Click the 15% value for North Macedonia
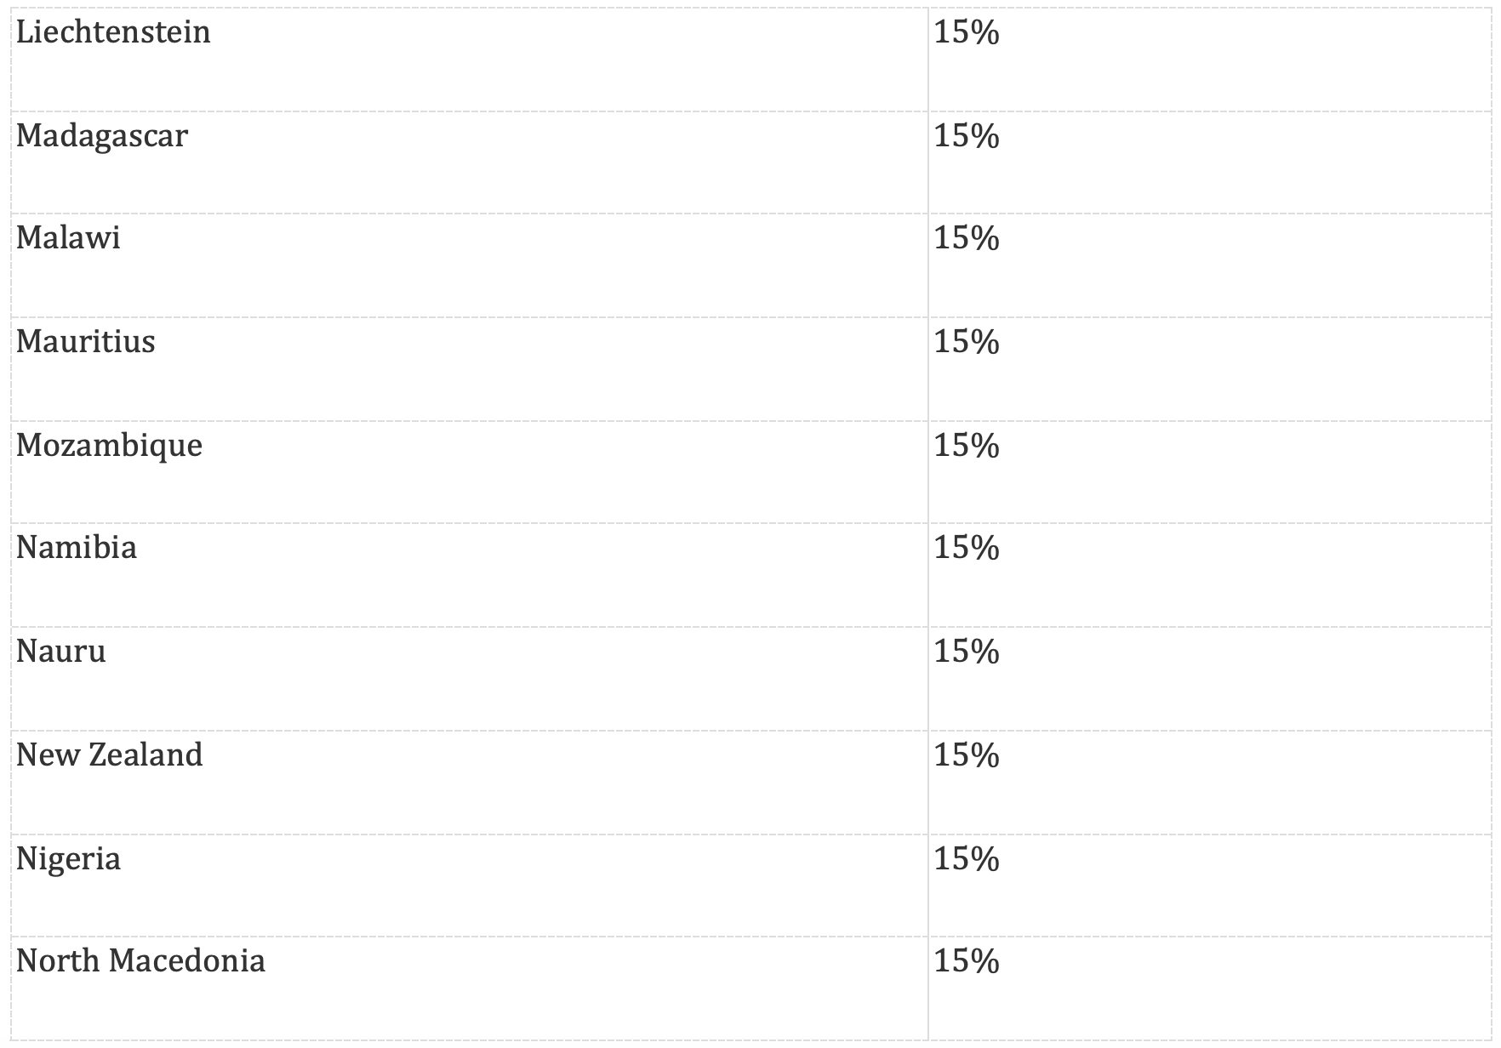The image size is (1501, 1048). point(967,960)
